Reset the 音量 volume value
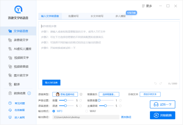 80,100
